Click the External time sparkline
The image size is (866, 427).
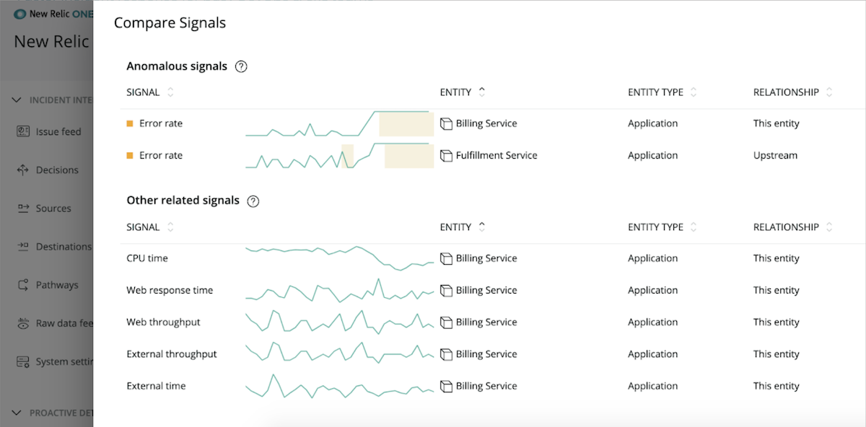(339, 386)
